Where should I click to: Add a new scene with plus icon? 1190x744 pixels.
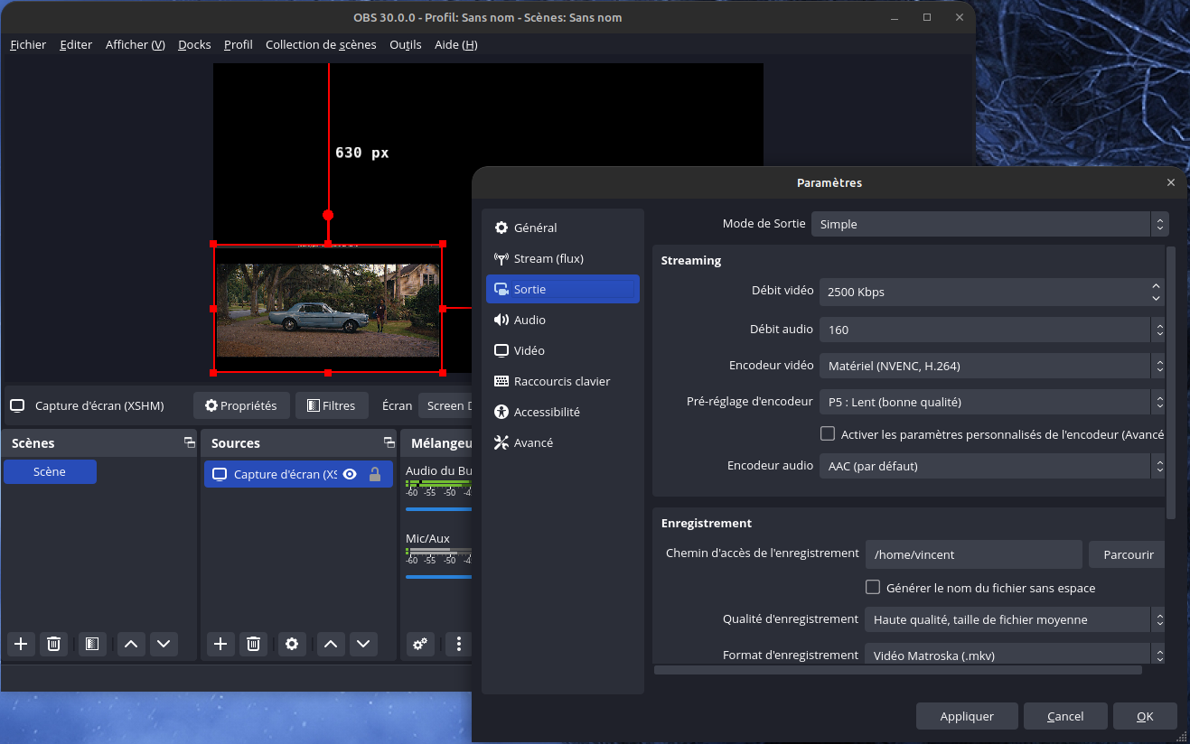21,644
